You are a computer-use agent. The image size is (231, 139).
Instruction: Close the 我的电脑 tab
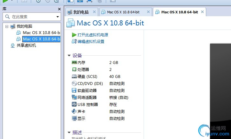point(94,12)
